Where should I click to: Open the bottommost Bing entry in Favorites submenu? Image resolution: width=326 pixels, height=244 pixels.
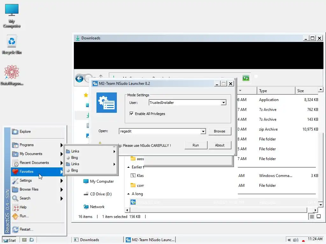(91, 170)
